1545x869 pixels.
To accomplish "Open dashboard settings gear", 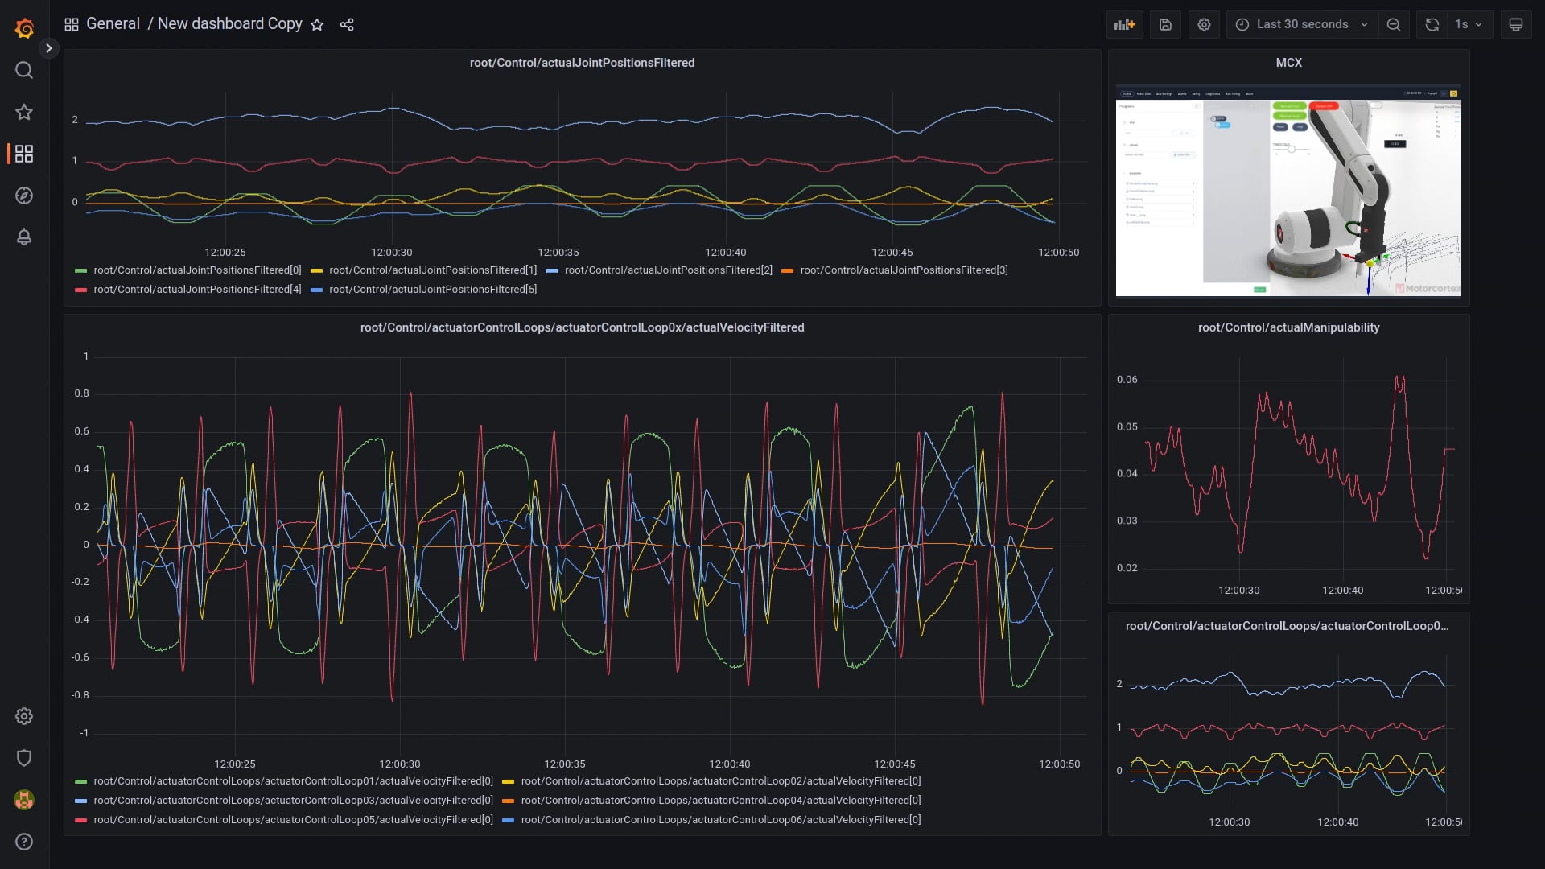I will coord(1204,24).
